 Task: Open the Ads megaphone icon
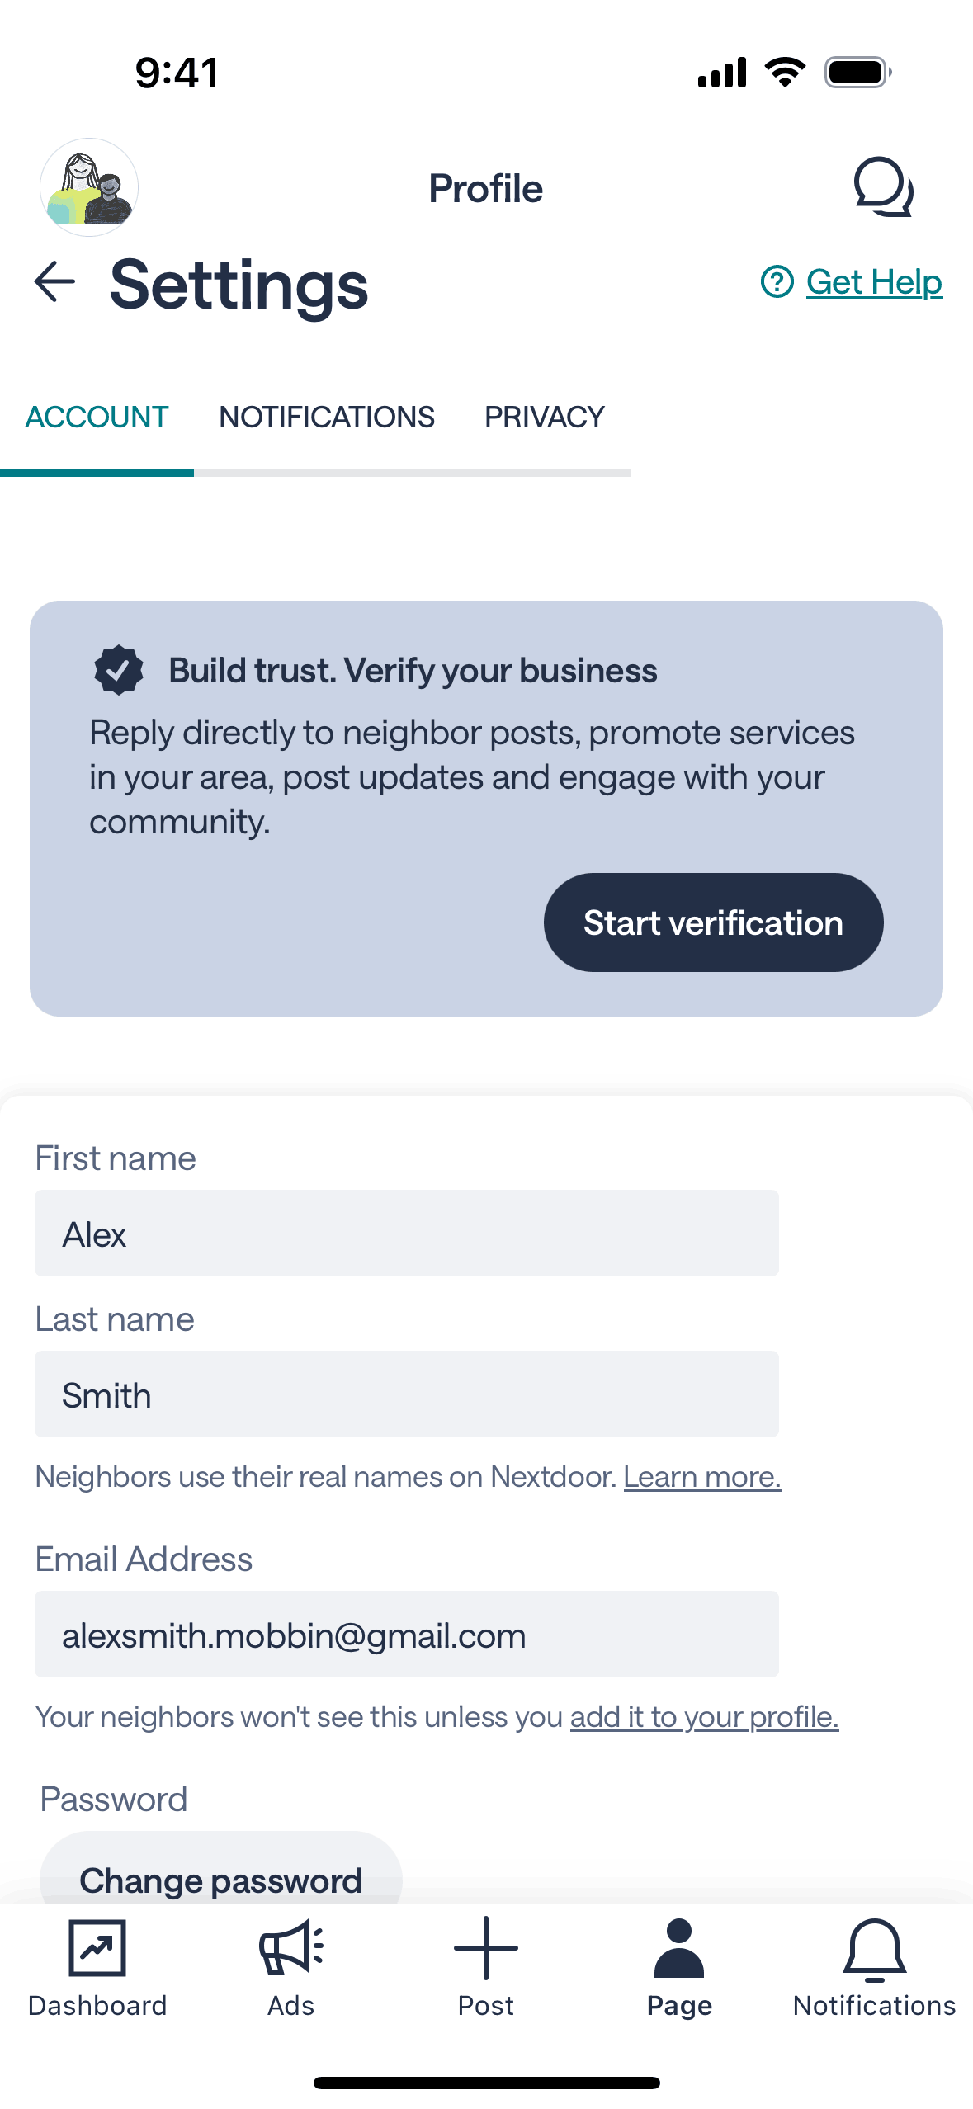291,1947
